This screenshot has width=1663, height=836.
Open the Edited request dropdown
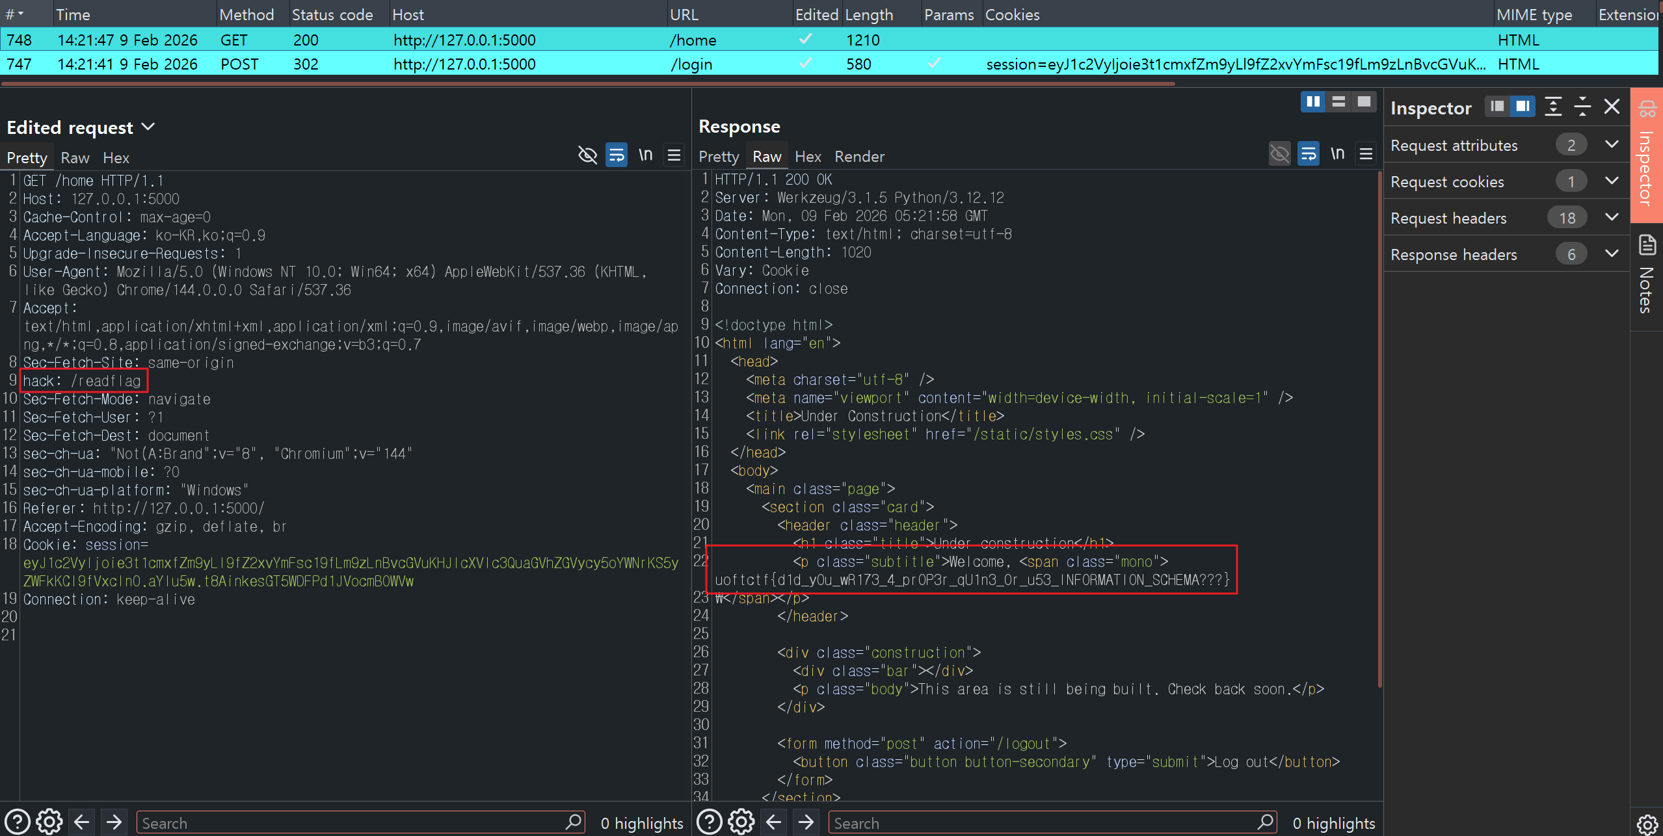pos(148,127)
